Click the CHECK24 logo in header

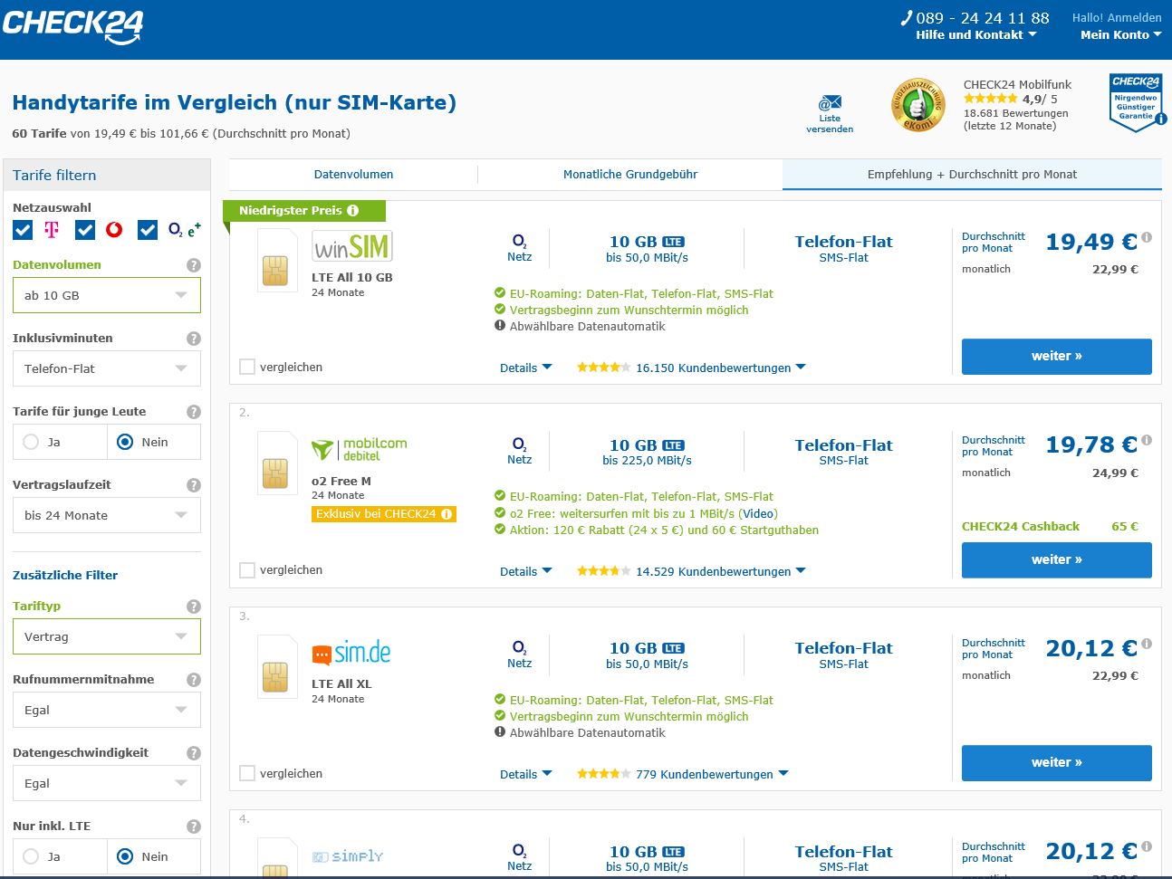pos(72,25)
